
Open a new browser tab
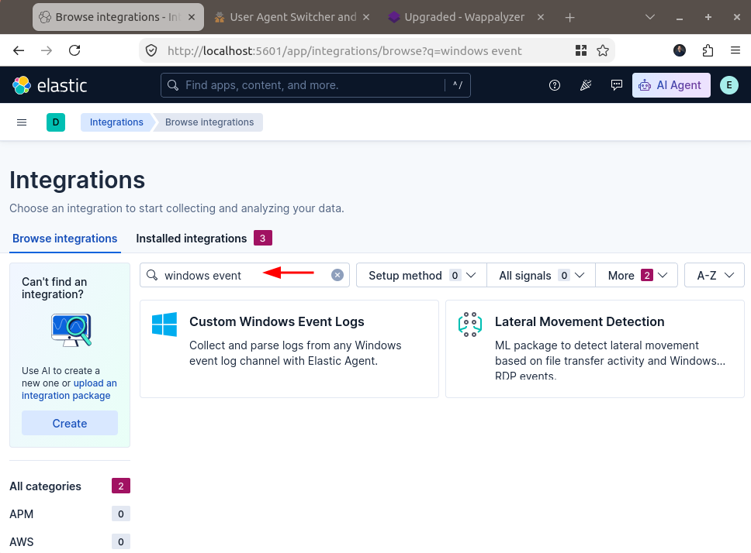pos(569,18)
